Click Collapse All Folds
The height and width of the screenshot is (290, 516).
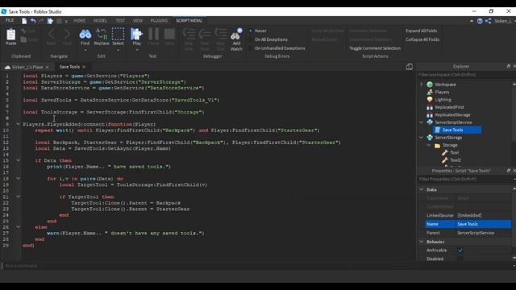pos(422,39)
